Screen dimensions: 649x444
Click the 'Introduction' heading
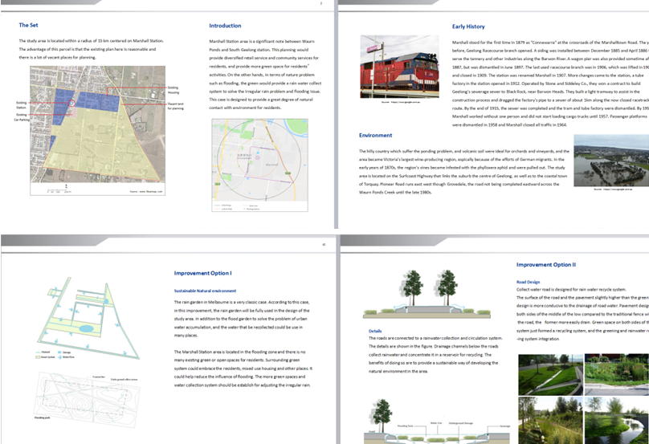(x=224, y=26)
